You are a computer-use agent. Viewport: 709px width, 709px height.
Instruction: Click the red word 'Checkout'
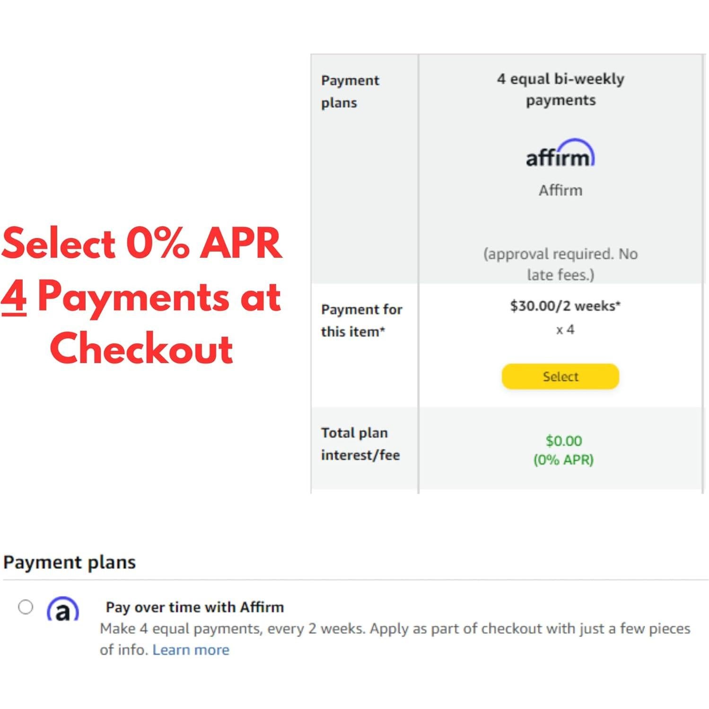(141, 349)
